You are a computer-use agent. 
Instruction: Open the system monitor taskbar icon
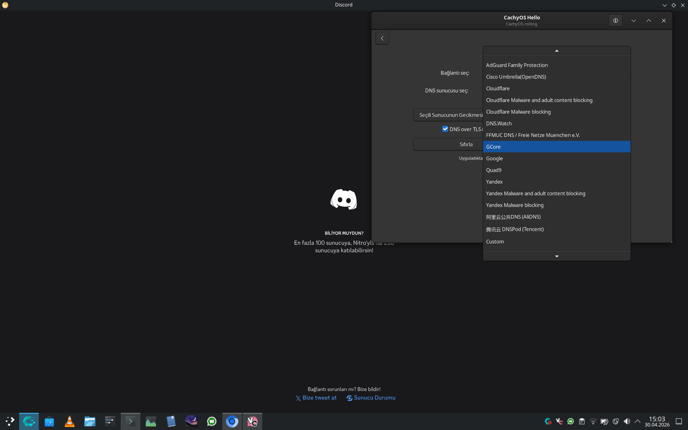(x=151, y=421)
